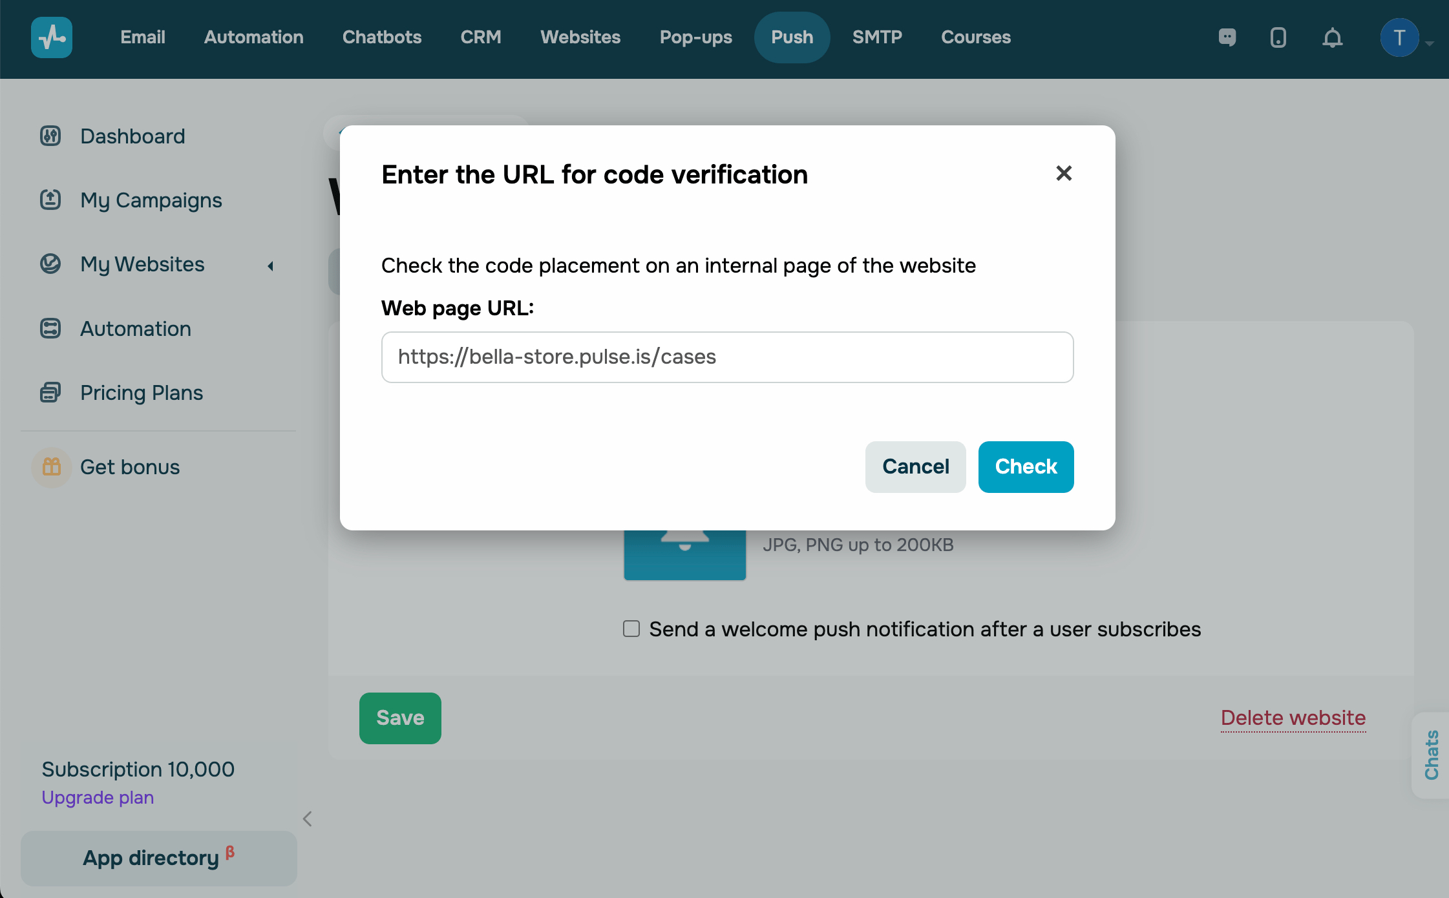Open the SMTP section tab
This screenshot has height=898, width=1449.
tap(876, 37)
